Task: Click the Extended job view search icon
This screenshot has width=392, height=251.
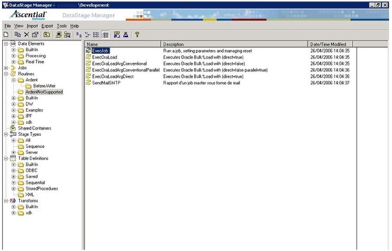Action: tap(67, 35)
